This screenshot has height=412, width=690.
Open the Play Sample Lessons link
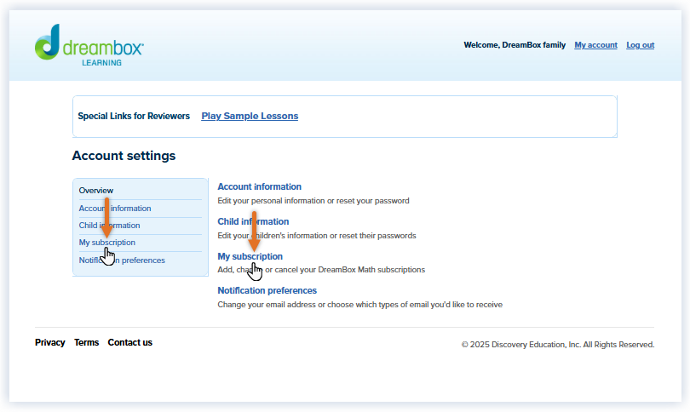[250, 116]
